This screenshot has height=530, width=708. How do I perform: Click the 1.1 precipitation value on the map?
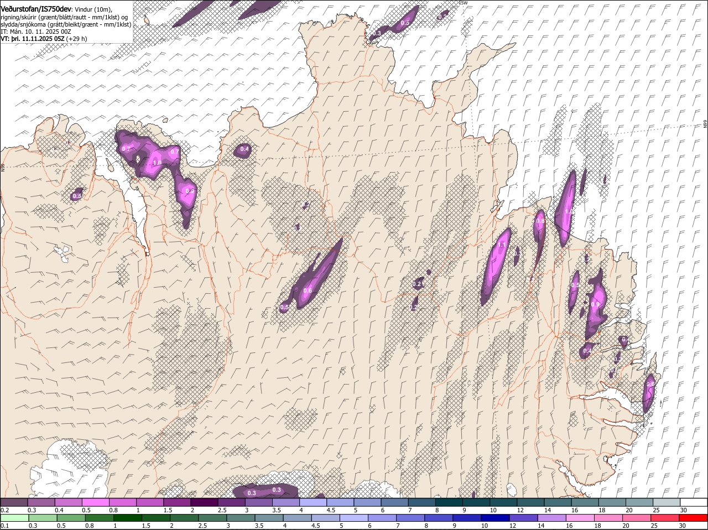click(502, 245)
